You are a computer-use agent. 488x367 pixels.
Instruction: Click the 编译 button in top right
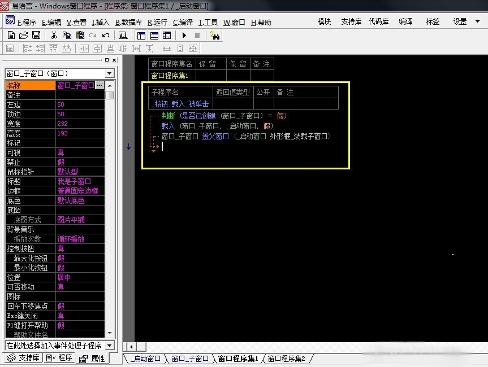tap(405, 21)
